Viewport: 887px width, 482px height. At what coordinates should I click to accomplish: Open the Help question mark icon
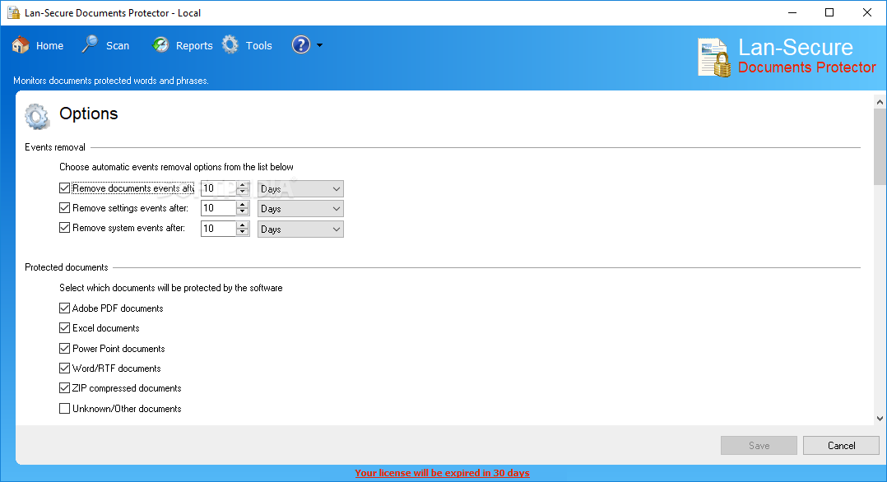[x=301, y=44]
